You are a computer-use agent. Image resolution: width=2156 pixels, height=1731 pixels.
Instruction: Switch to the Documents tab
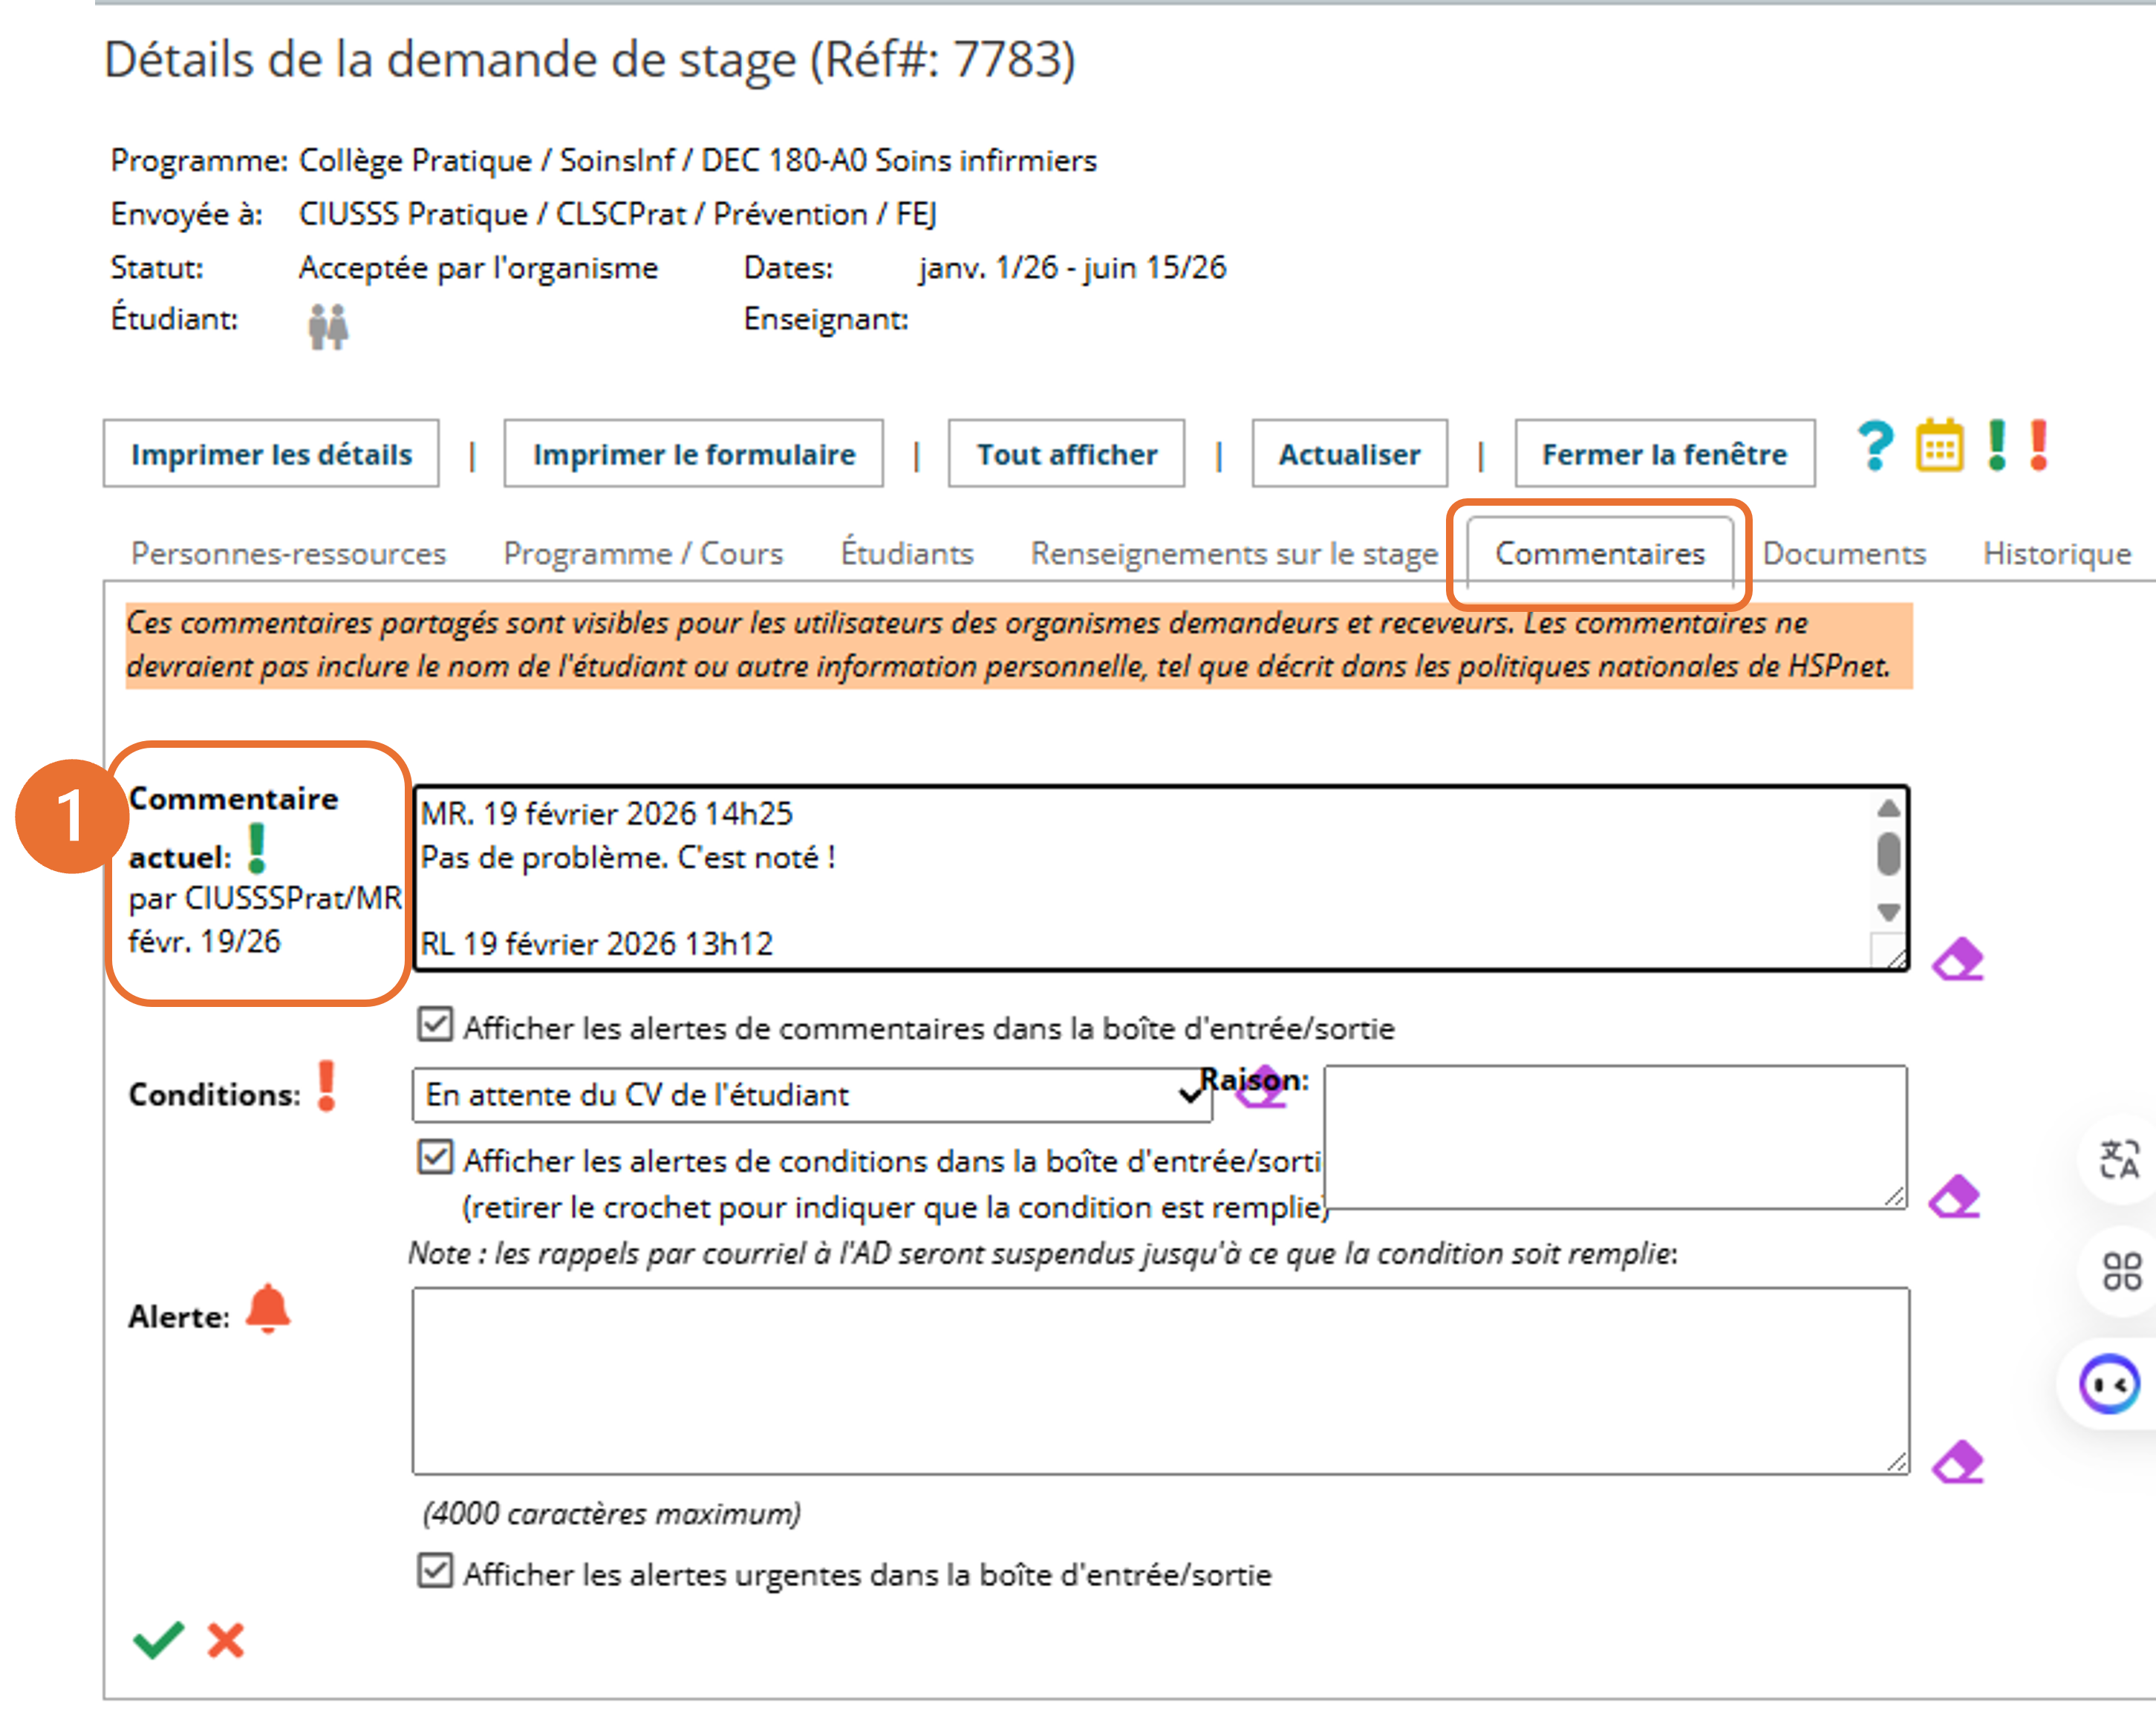[1843, 554]
